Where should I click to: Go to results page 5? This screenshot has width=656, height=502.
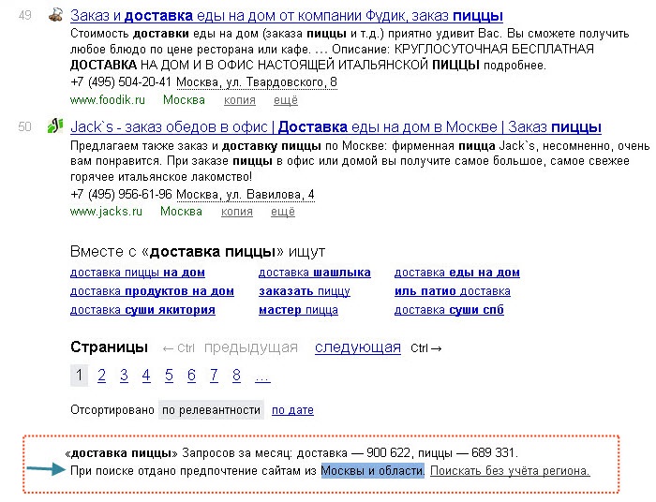click(169, 376)
